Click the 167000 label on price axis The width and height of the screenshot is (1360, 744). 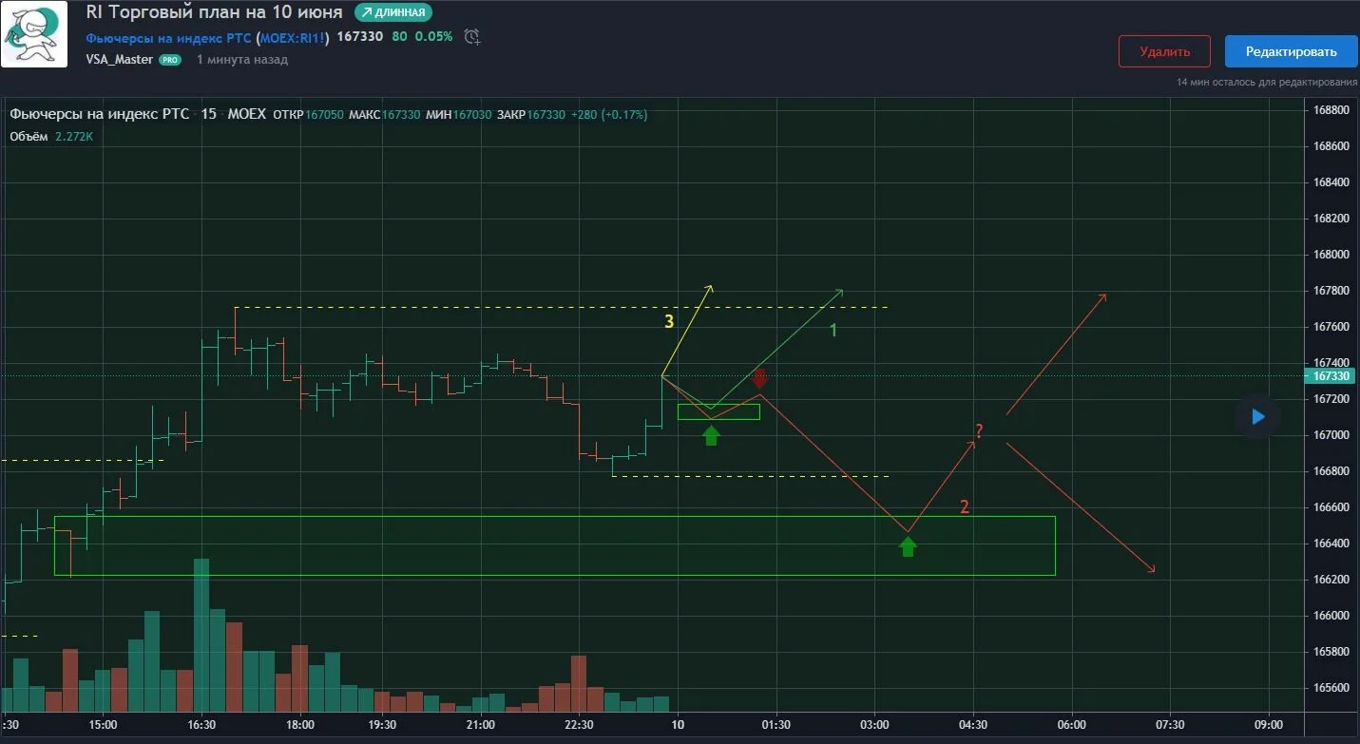click(1331, 435)
